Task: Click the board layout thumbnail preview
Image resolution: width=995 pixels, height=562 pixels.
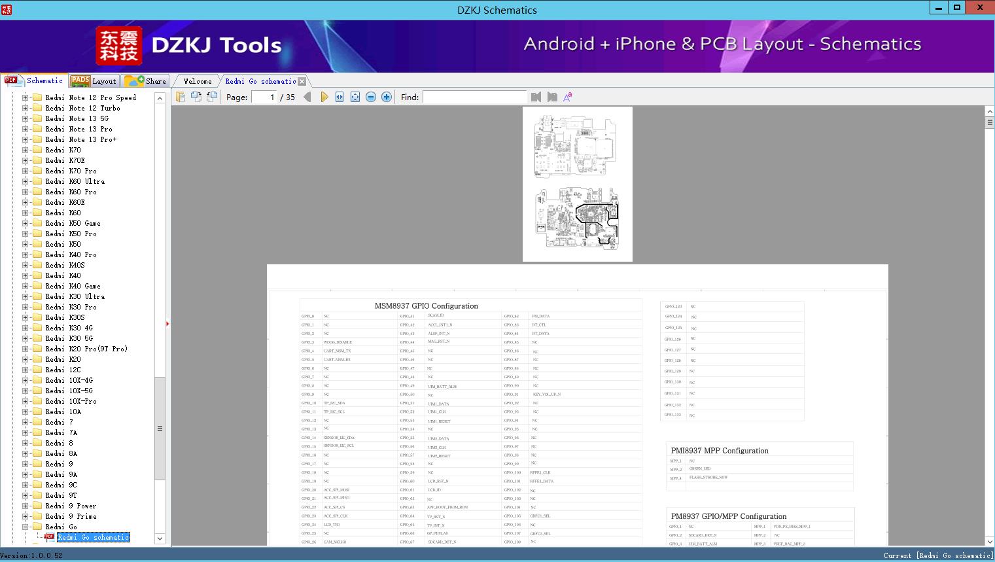Action: point(577,184)
